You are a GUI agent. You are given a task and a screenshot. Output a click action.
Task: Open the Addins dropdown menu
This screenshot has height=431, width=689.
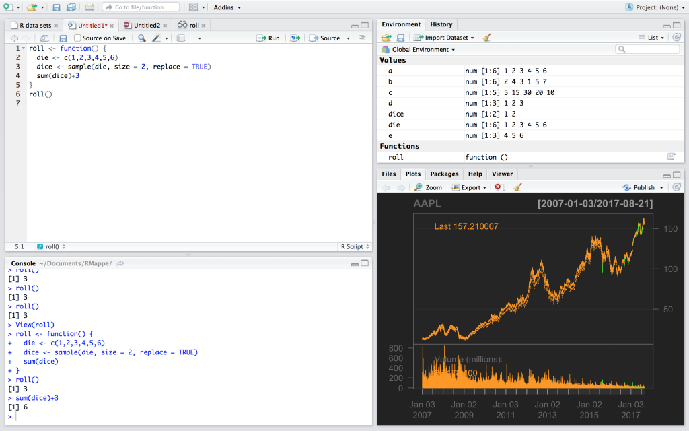227,7
